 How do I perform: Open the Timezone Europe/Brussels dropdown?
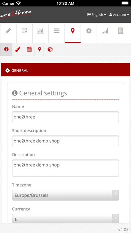(65, 195)
